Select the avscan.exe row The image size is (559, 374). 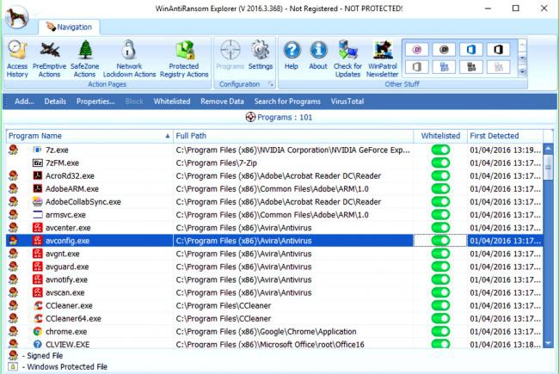tap(274, 292)
